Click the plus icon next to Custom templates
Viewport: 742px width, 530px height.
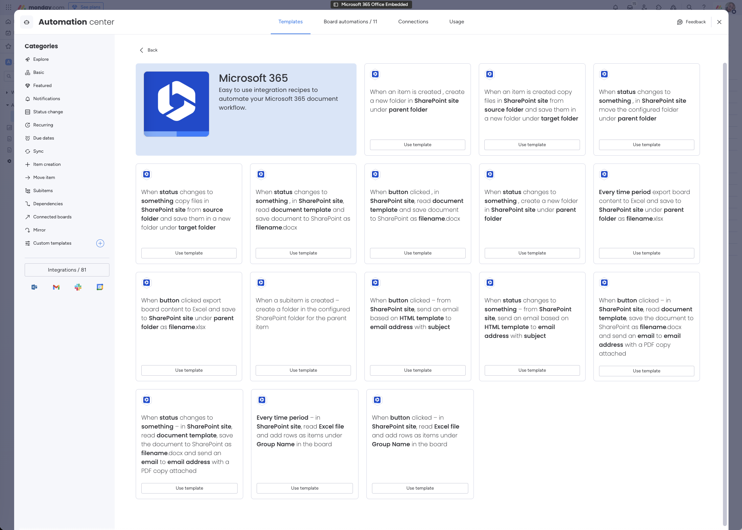point(100,243)
